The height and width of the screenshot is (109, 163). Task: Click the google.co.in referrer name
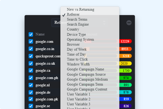pos(45,49)
